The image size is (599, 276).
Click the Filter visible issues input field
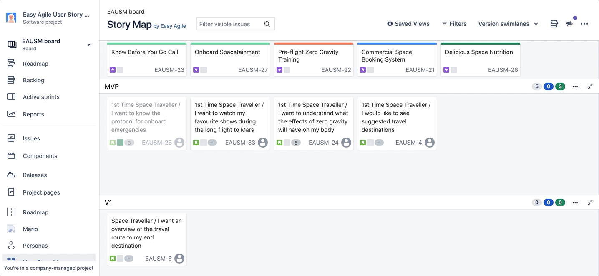click(229, 24)
